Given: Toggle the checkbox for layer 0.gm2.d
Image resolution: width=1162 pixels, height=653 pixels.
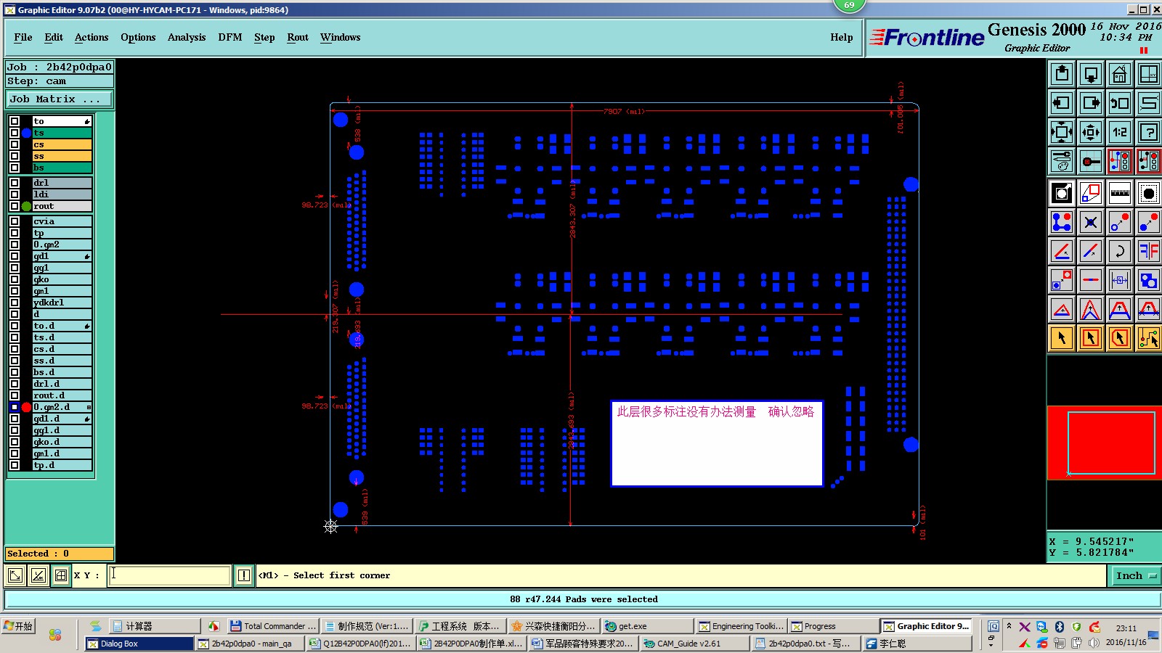Looking at the screenshot, I should coord(15,407).
